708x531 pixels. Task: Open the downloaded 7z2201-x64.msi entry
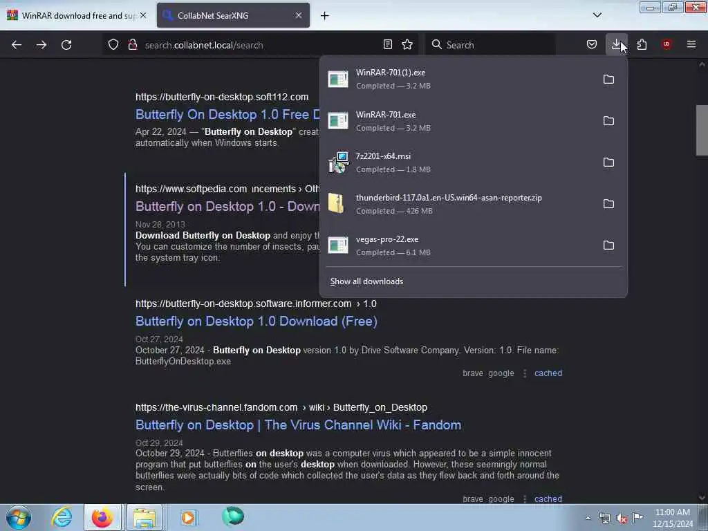coord(458,162)
